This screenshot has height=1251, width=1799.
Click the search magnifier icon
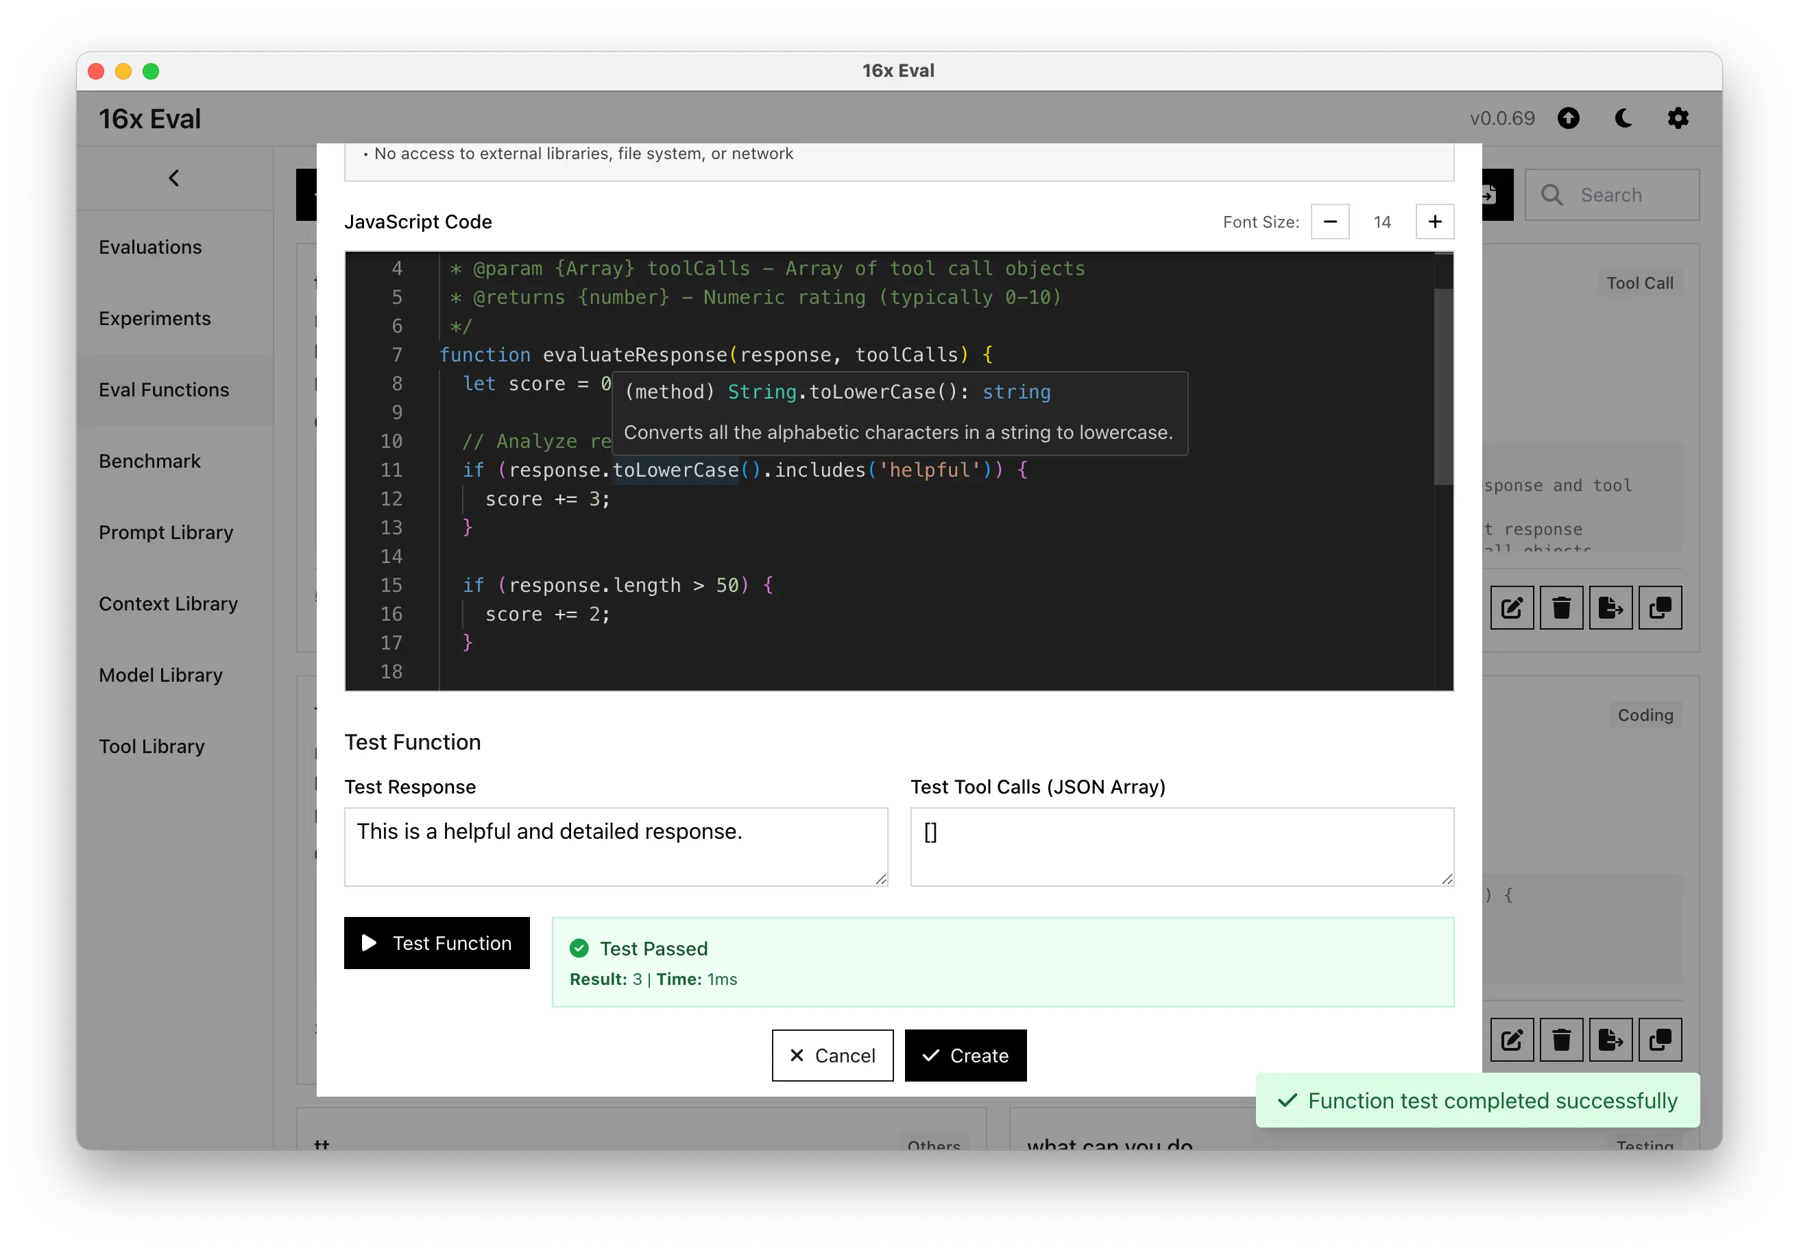tap(1552, 195)
